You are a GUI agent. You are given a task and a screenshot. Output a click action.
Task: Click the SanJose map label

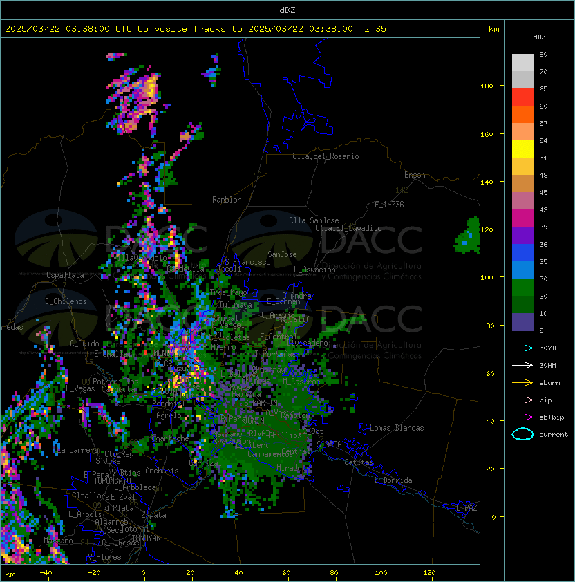point(282,254)
